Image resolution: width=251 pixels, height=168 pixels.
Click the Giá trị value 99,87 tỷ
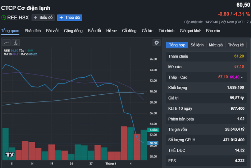tap(237, 98)
